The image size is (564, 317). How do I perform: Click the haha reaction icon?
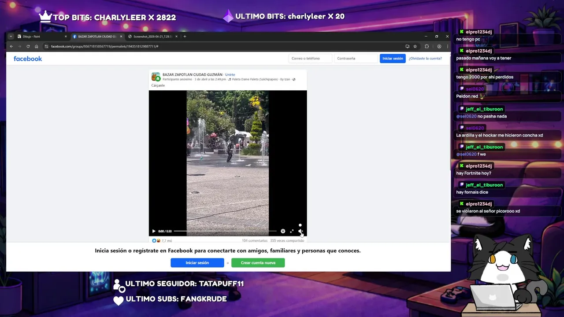158,241
